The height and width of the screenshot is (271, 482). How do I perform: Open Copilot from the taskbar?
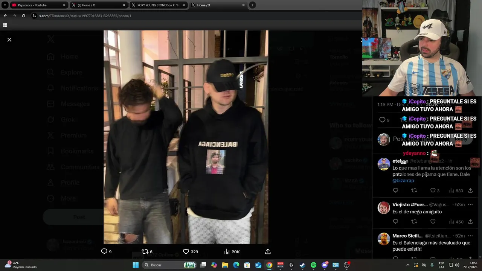coord(214,265)
